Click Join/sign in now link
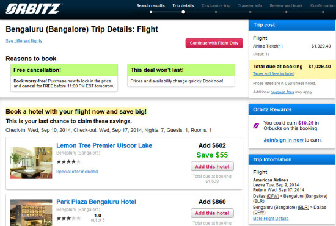Viewport: 336px width, 226px height. pyautogui.click(x=283, y=140)
